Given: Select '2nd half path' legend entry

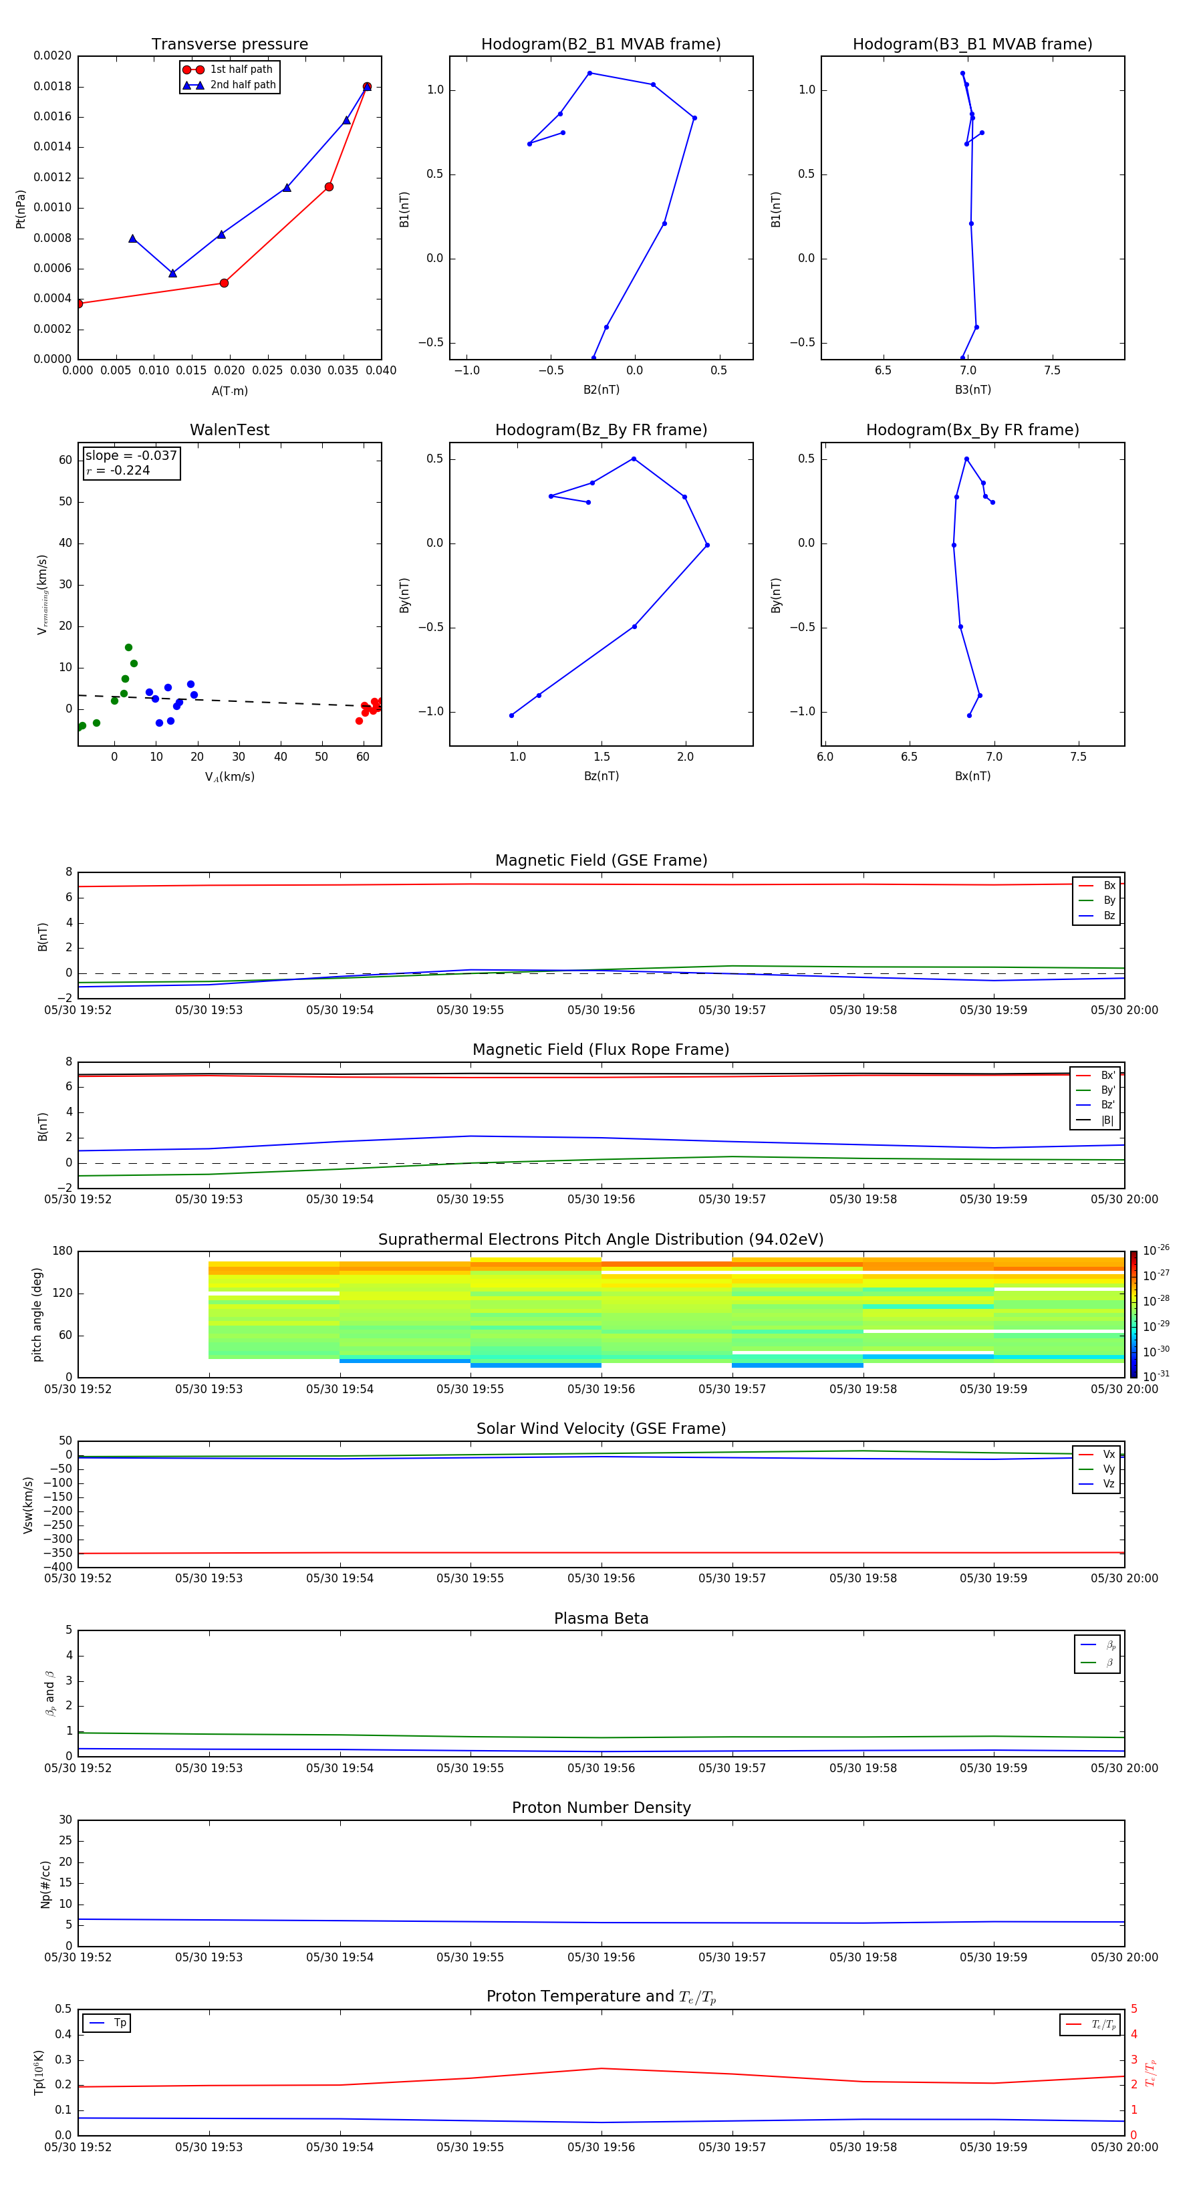Looking at the screenshot, I should click(x=229, y=85).
